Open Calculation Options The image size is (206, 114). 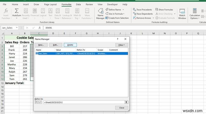click(195, 14)
